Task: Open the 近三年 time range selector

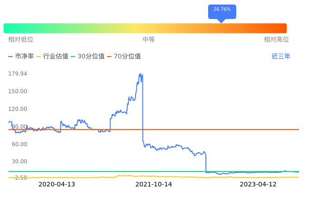Action: [x=281, y=57]
